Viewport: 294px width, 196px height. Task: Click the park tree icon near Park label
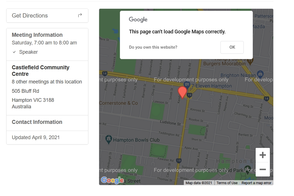(248, 170)
